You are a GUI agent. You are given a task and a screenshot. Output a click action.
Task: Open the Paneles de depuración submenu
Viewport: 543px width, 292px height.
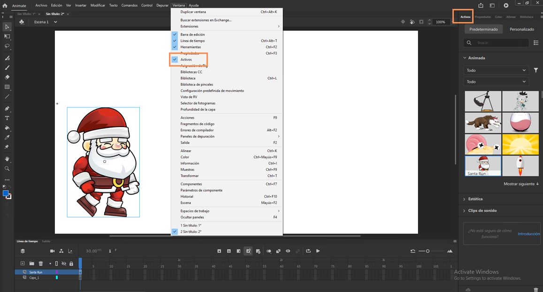[227, 136]
